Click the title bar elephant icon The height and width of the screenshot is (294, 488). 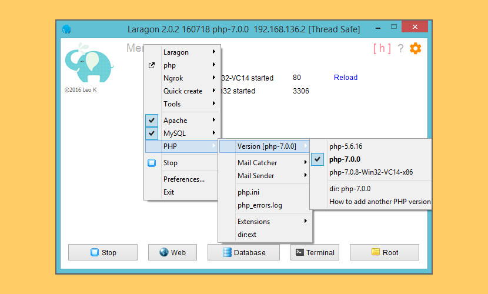pos(66,29)
